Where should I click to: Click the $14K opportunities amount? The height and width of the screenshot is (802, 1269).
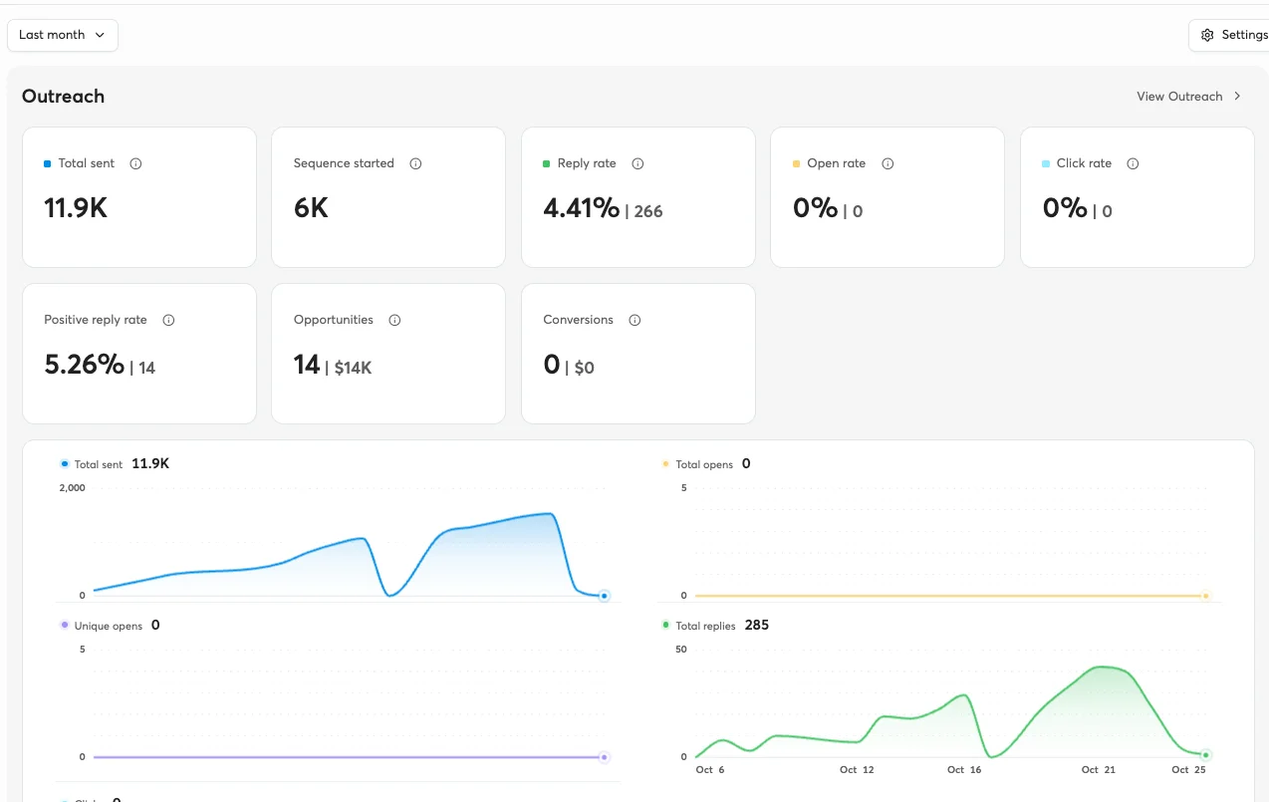[x=353, y=368]
